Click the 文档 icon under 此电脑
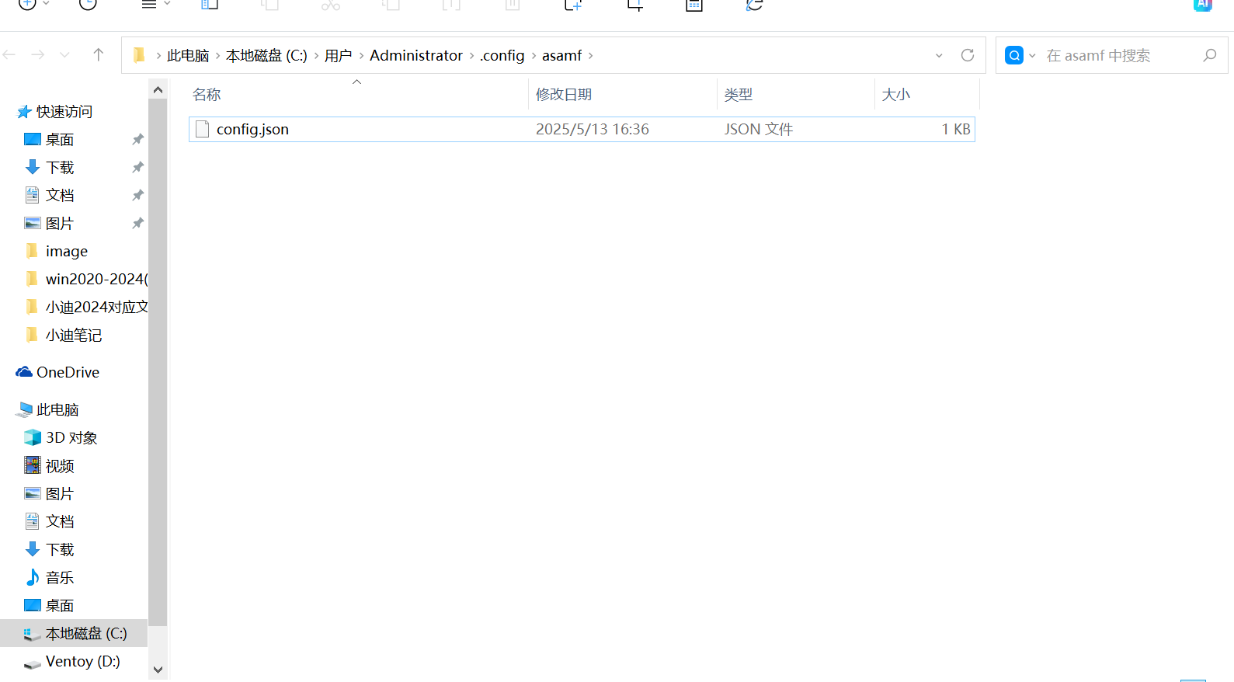The width and height of the screenshot is (1234, 682). point(33,521)
